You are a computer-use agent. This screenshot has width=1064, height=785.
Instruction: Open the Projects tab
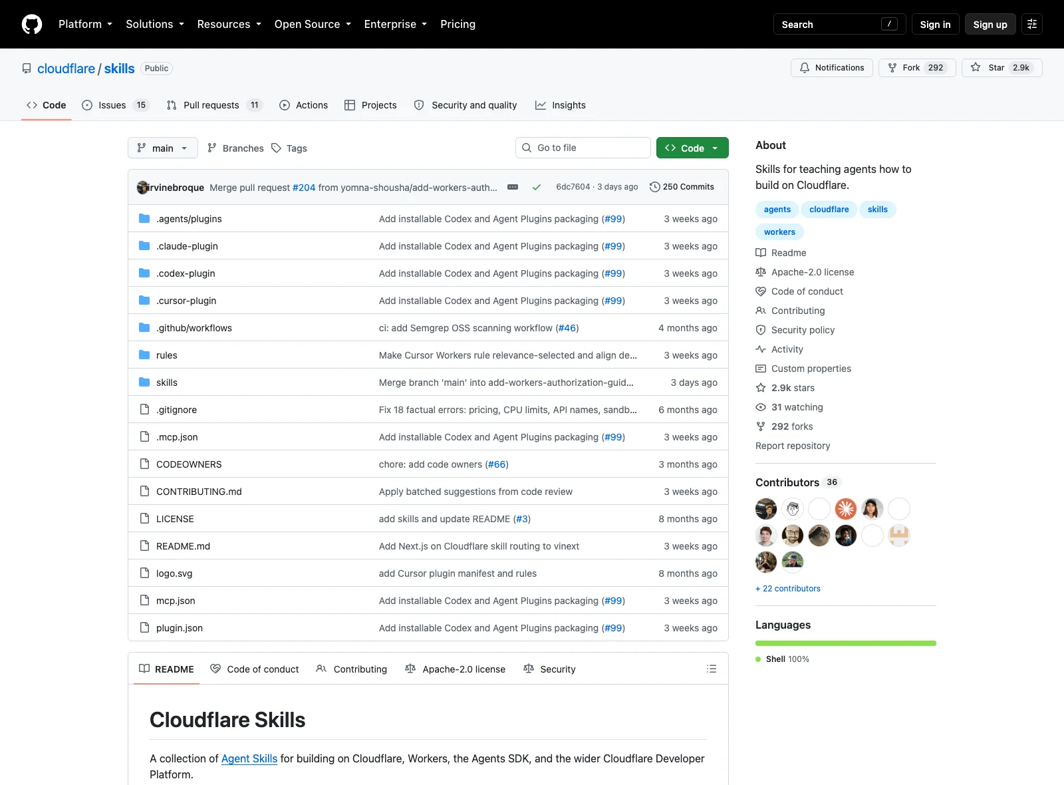coord(370,105)
